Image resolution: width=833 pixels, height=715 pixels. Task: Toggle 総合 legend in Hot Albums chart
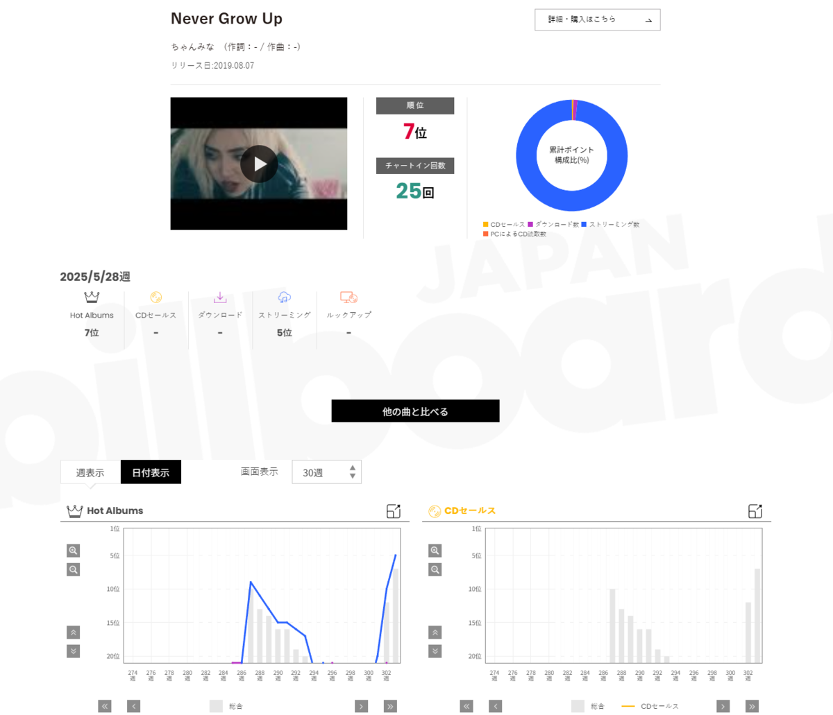point(226,706)
